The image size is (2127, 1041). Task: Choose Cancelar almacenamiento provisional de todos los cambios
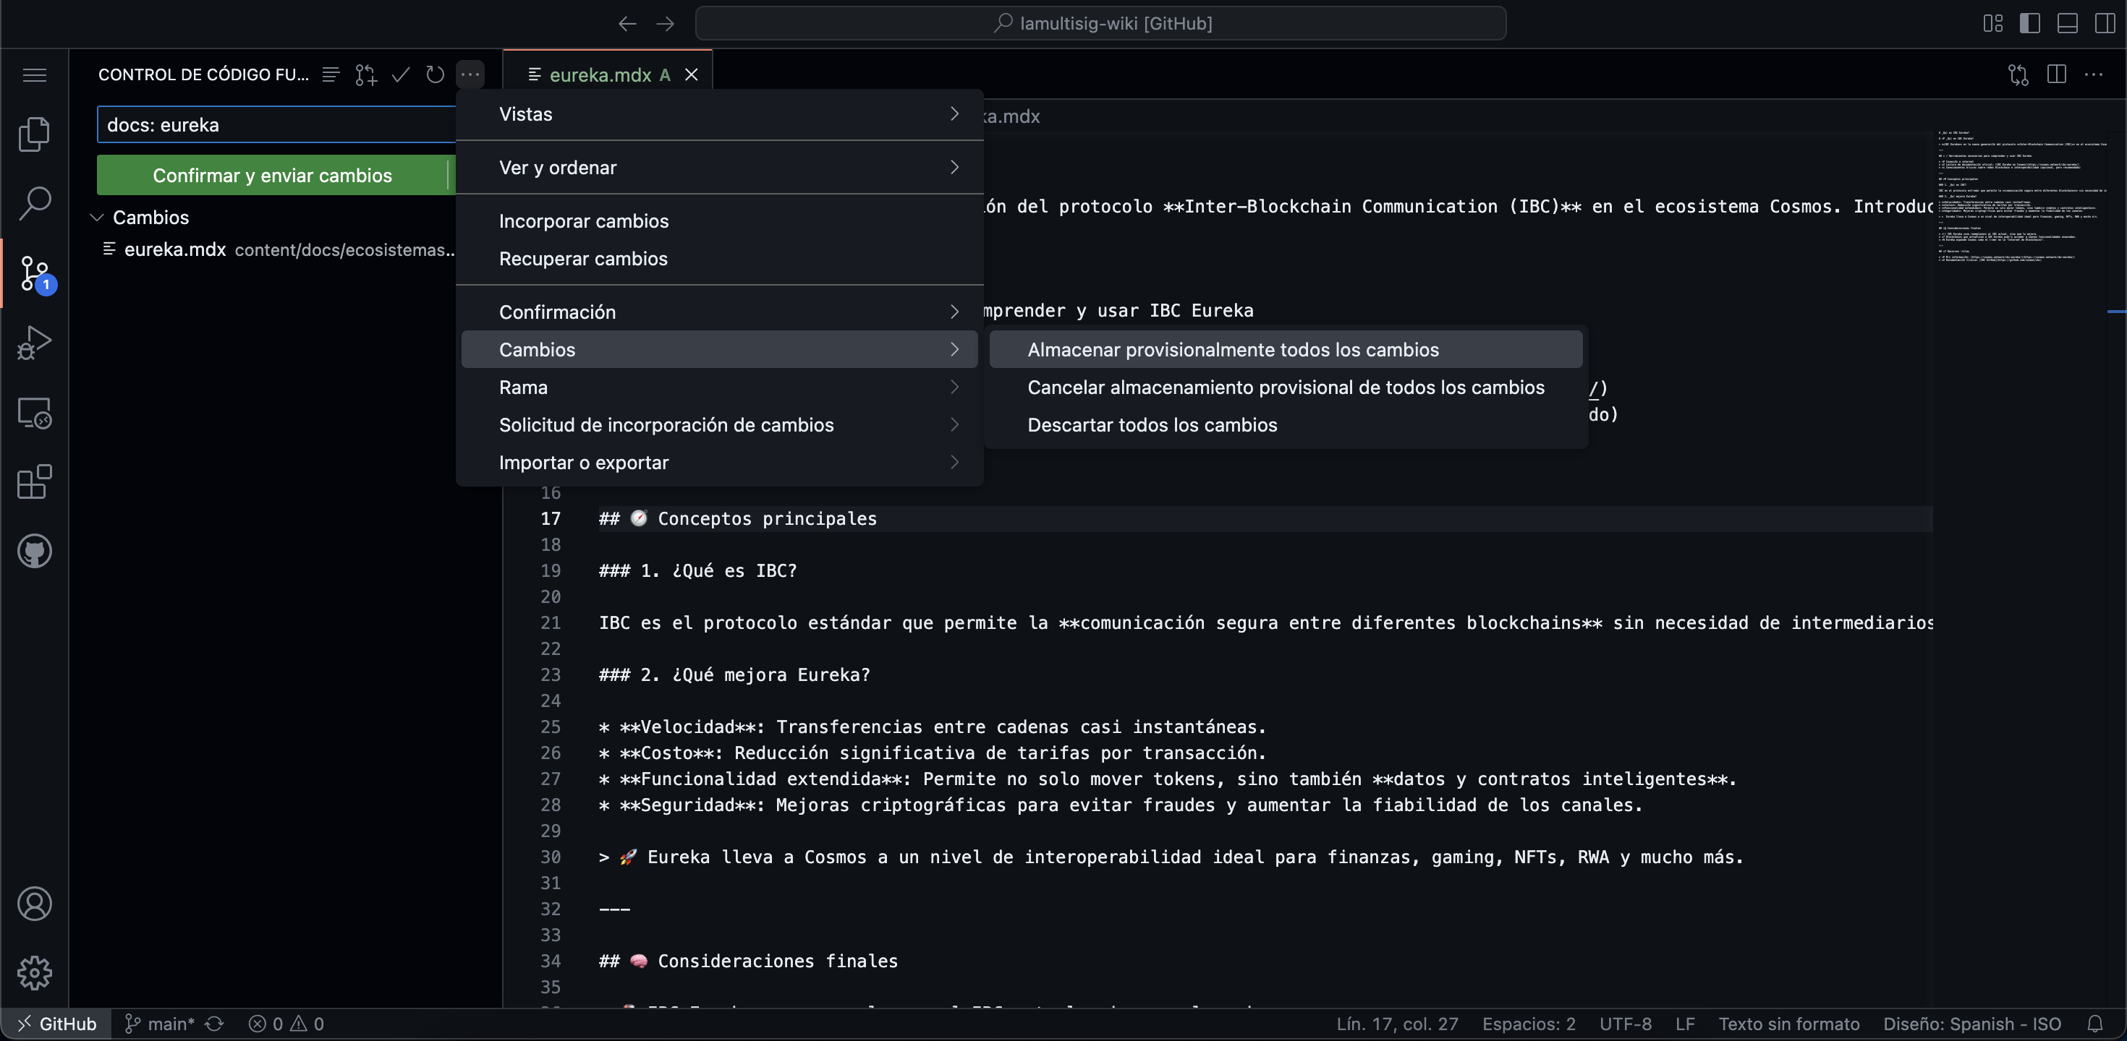pyautogui.click(x=1286, y=387)
